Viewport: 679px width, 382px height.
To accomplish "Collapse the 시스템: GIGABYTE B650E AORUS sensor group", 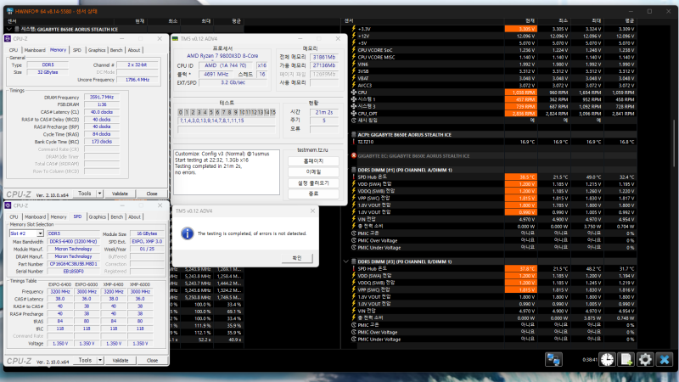I will (9, 29).
